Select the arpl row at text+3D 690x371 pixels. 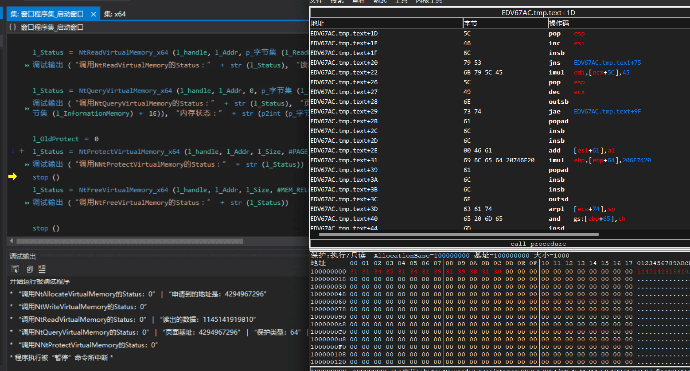tap(500, 209)
